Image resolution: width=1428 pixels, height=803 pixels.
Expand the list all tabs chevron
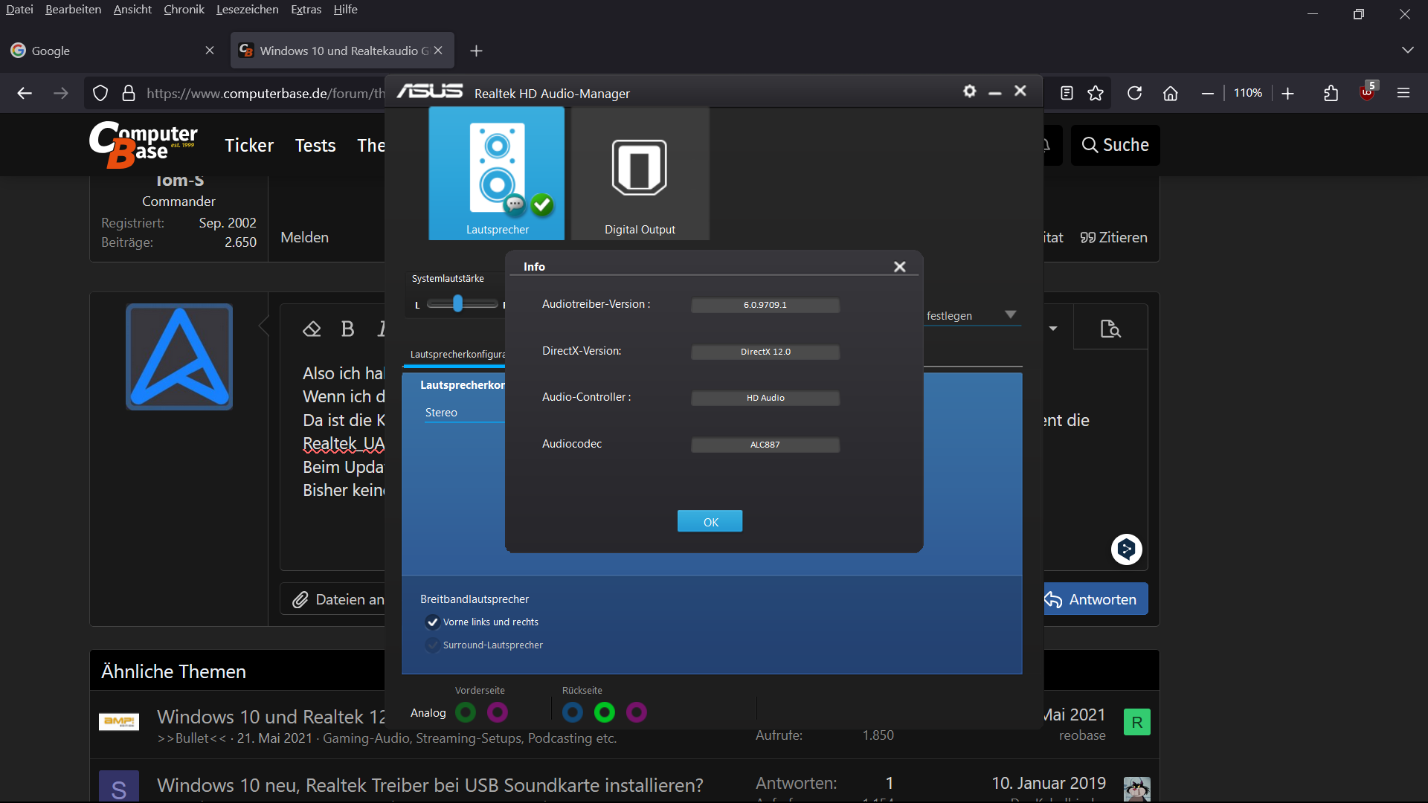pos(1407,51)
